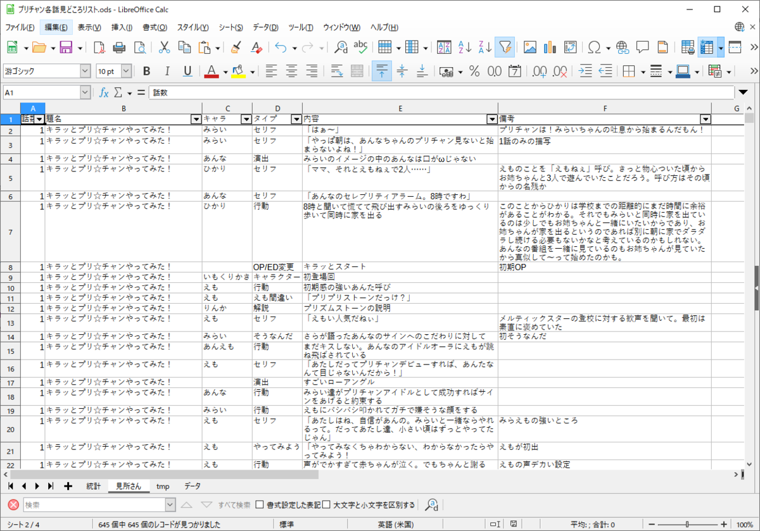Open the 話数 column filter dropdown
Screen dimensions: 760x531
[x=39, y=119]
